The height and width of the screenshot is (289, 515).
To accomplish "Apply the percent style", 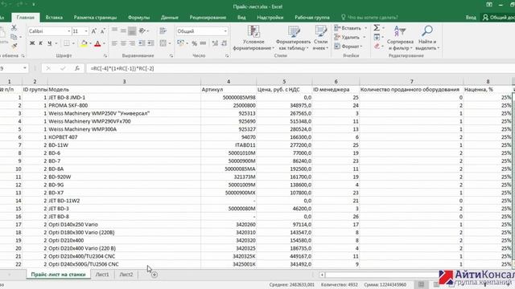I will (195, 43).
